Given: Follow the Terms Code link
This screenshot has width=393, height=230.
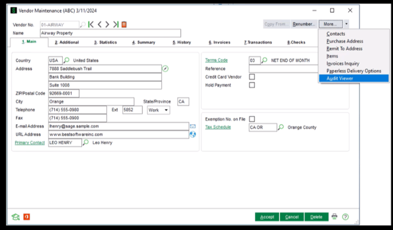Looking at the screenshot, I should click(216, 60).
